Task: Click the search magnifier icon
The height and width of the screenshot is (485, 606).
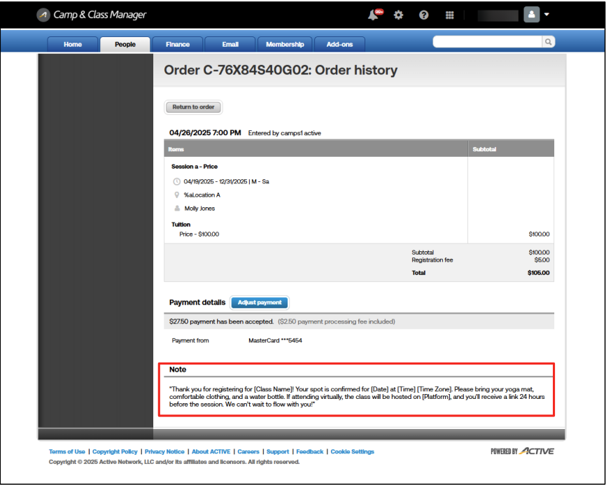Action: 549,42
